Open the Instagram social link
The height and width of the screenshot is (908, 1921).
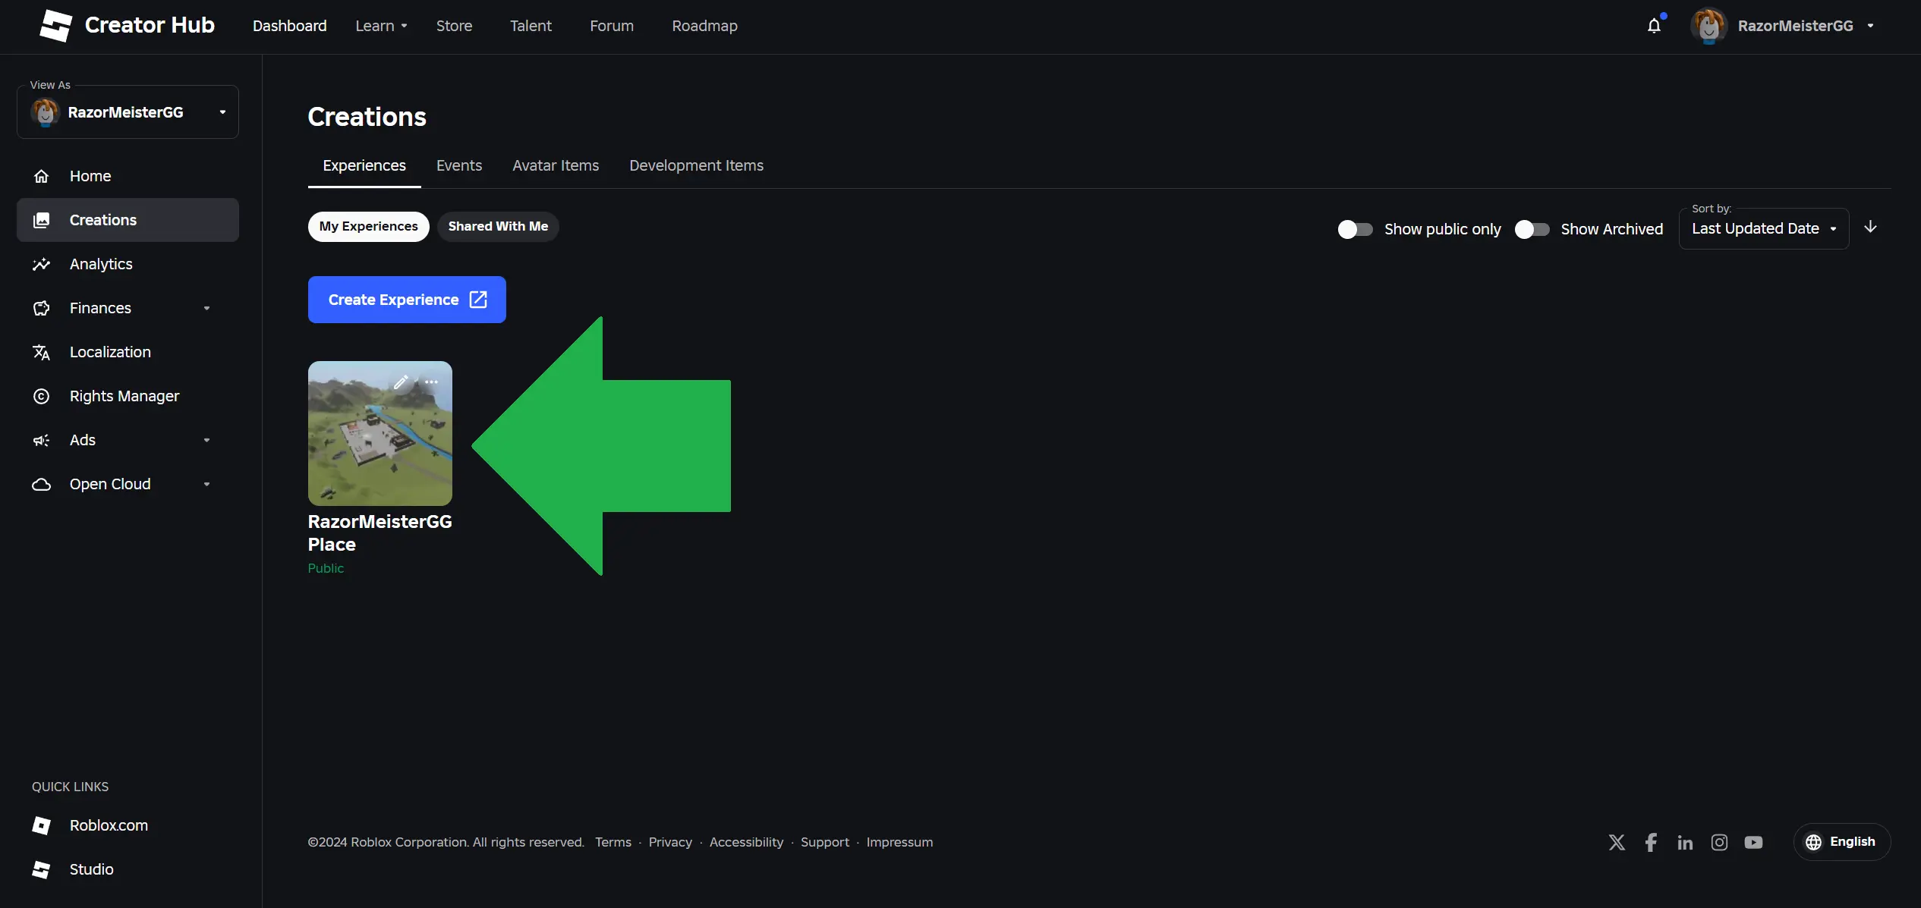click(1719, 842)
